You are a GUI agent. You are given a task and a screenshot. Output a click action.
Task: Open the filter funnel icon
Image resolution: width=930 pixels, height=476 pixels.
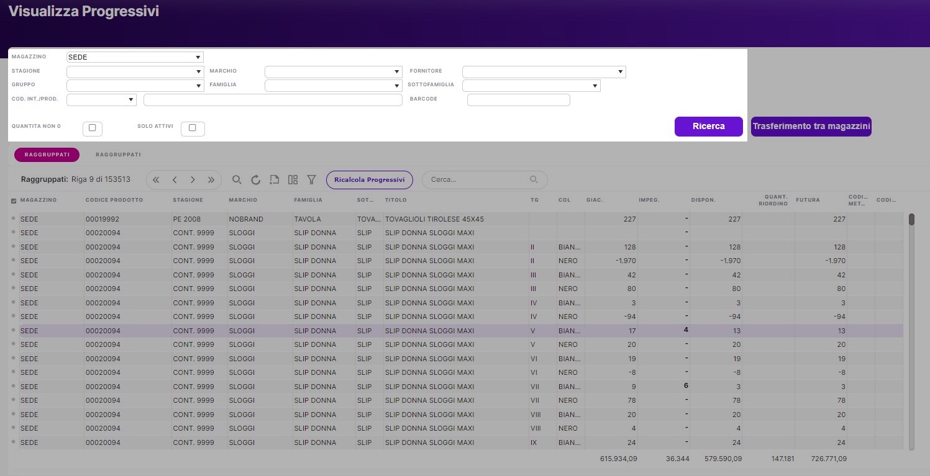coord(312,180)
